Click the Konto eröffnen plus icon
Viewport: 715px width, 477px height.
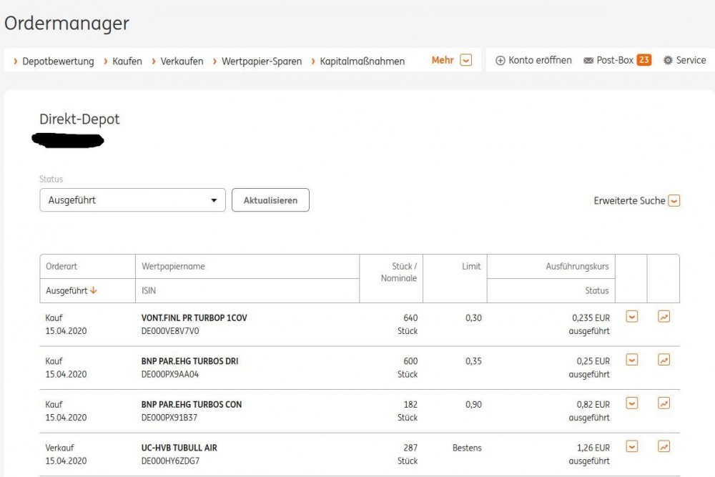[x=500, y=61]
